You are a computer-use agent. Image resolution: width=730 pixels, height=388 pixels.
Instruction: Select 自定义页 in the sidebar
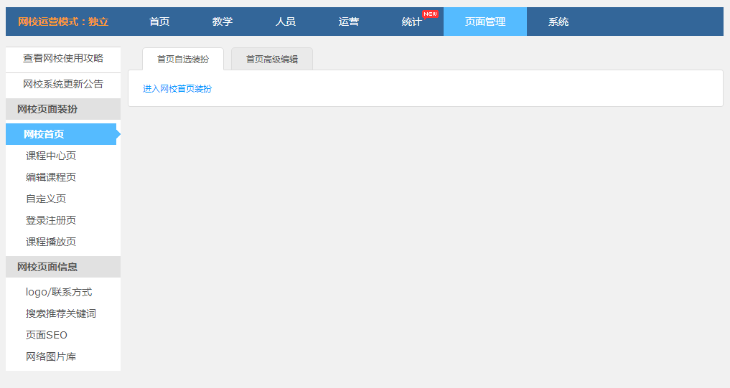point(46,199)
